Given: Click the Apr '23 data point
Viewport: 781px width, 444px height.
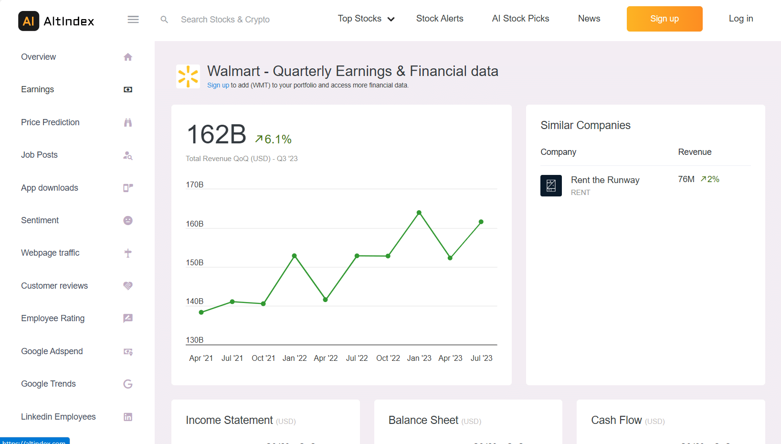Looking at the screenshot, I should 450,258.
